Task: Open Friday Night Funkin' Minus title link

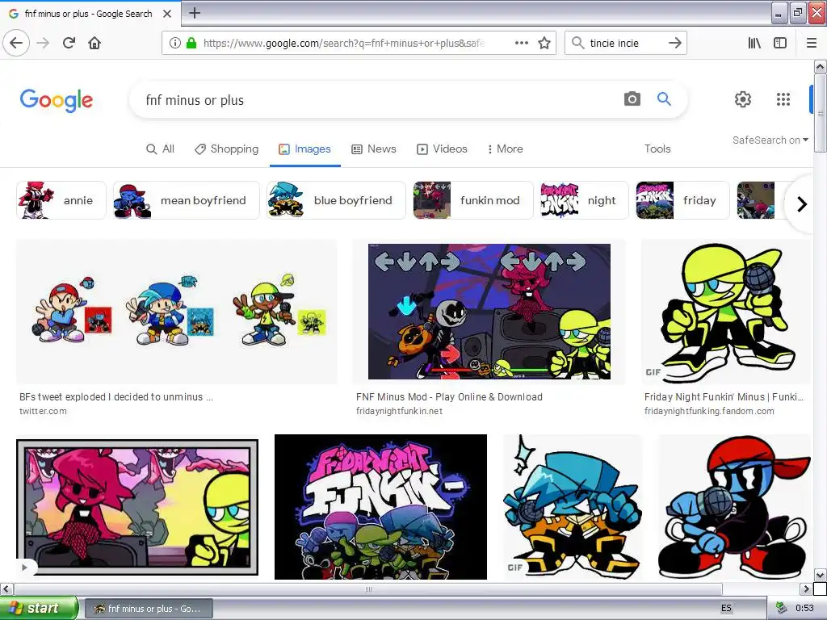Action: (x=724, y=397)
